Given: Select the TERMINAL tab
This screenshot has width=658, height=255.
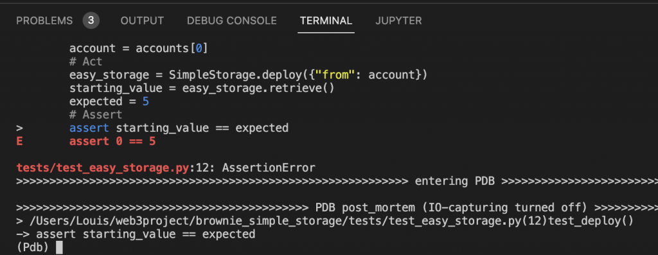Looking at the screenshot, I should [x=326, y=21].
